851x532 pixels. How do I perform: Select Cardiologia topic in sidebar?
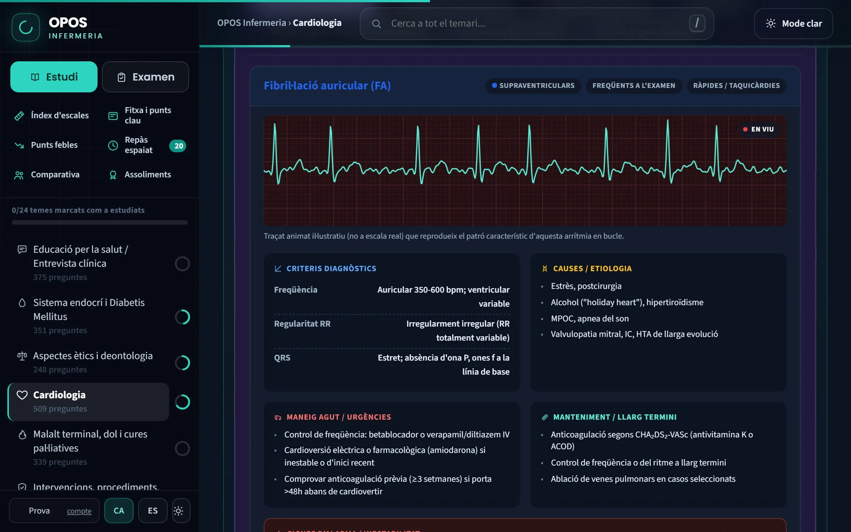(x=89, y=402)
